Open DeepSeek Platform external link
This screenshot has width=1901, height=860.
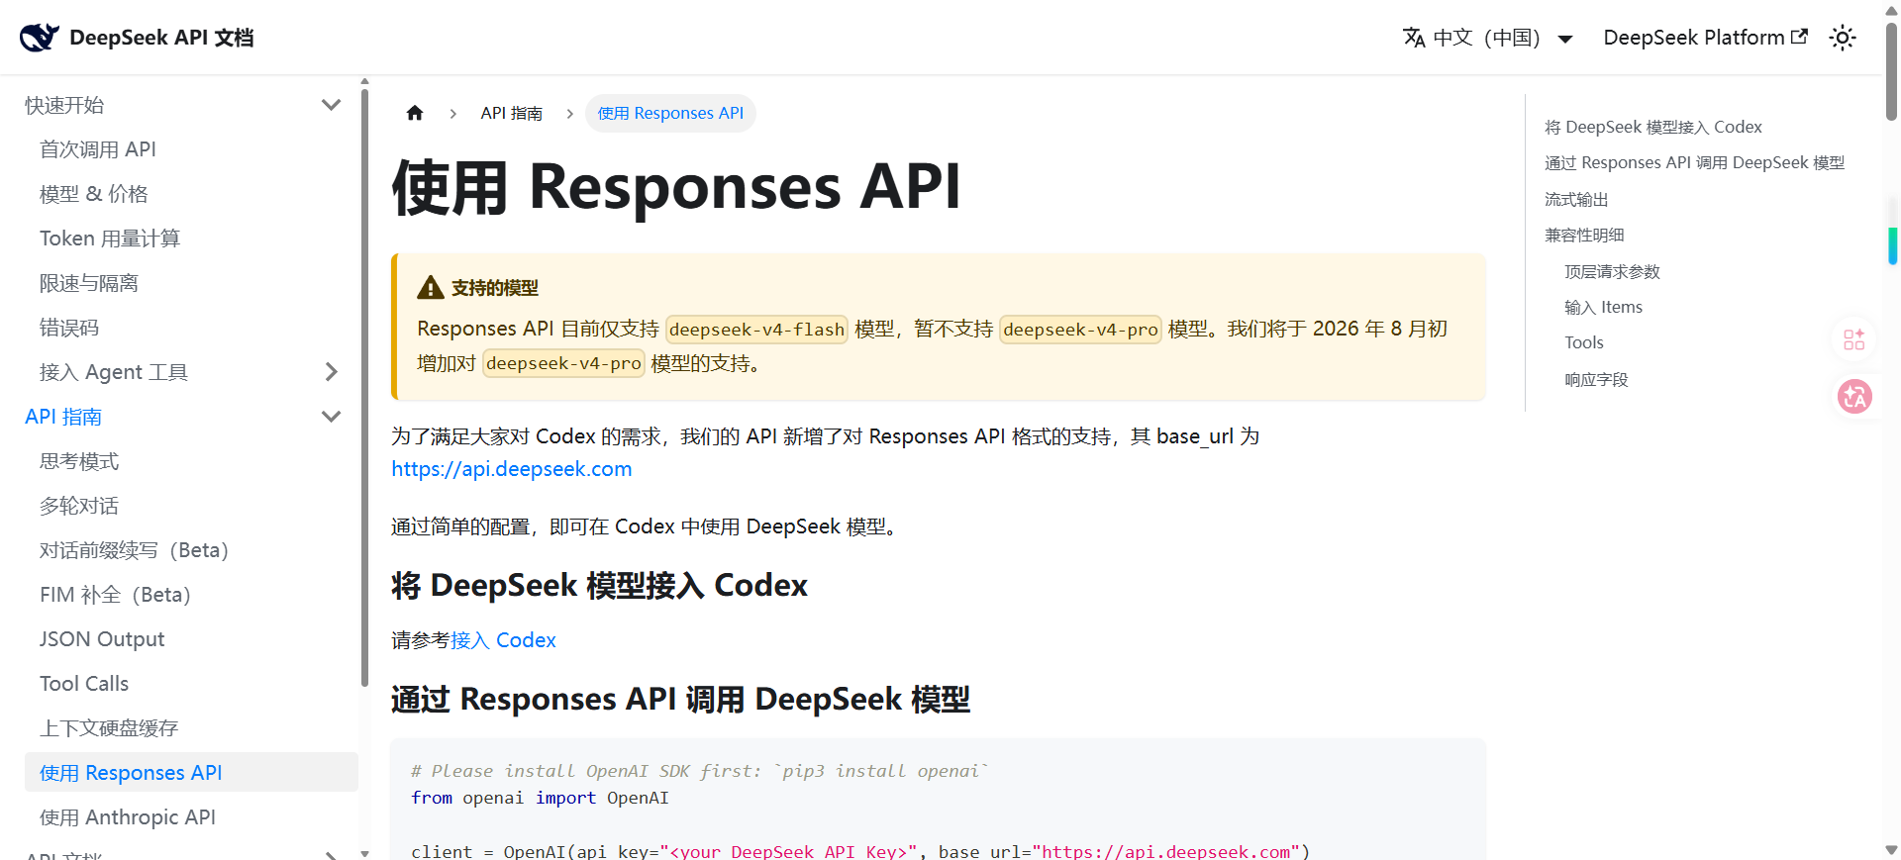pos(1705,38)
